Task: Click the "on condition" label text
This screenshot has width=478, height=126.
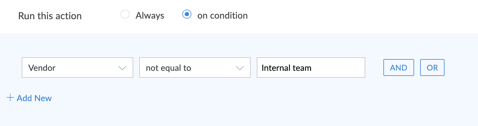Action: point(222,16)
